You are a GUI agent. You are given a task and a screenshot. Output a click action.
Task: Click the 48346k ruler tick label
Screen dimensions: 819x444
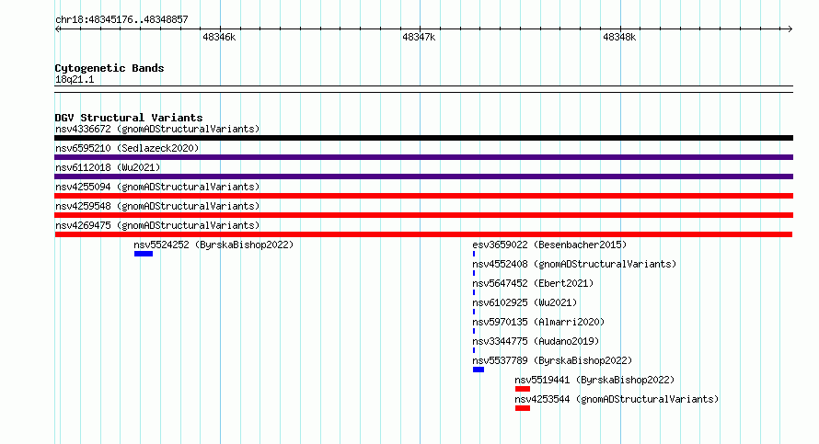pyautogui.click(x=219, y=37)
